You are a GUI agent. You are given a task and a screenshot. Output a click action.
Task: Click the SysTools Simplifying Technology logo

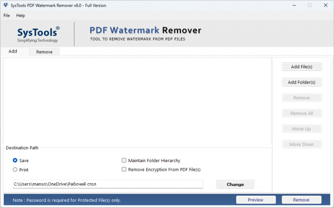38,34
